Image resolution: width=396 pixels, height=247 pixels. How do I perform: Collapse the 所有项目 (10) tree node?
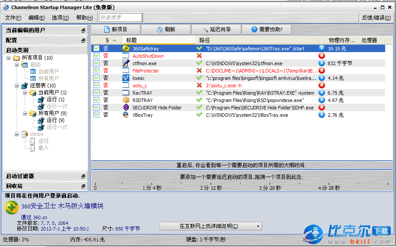pos(8,58)
